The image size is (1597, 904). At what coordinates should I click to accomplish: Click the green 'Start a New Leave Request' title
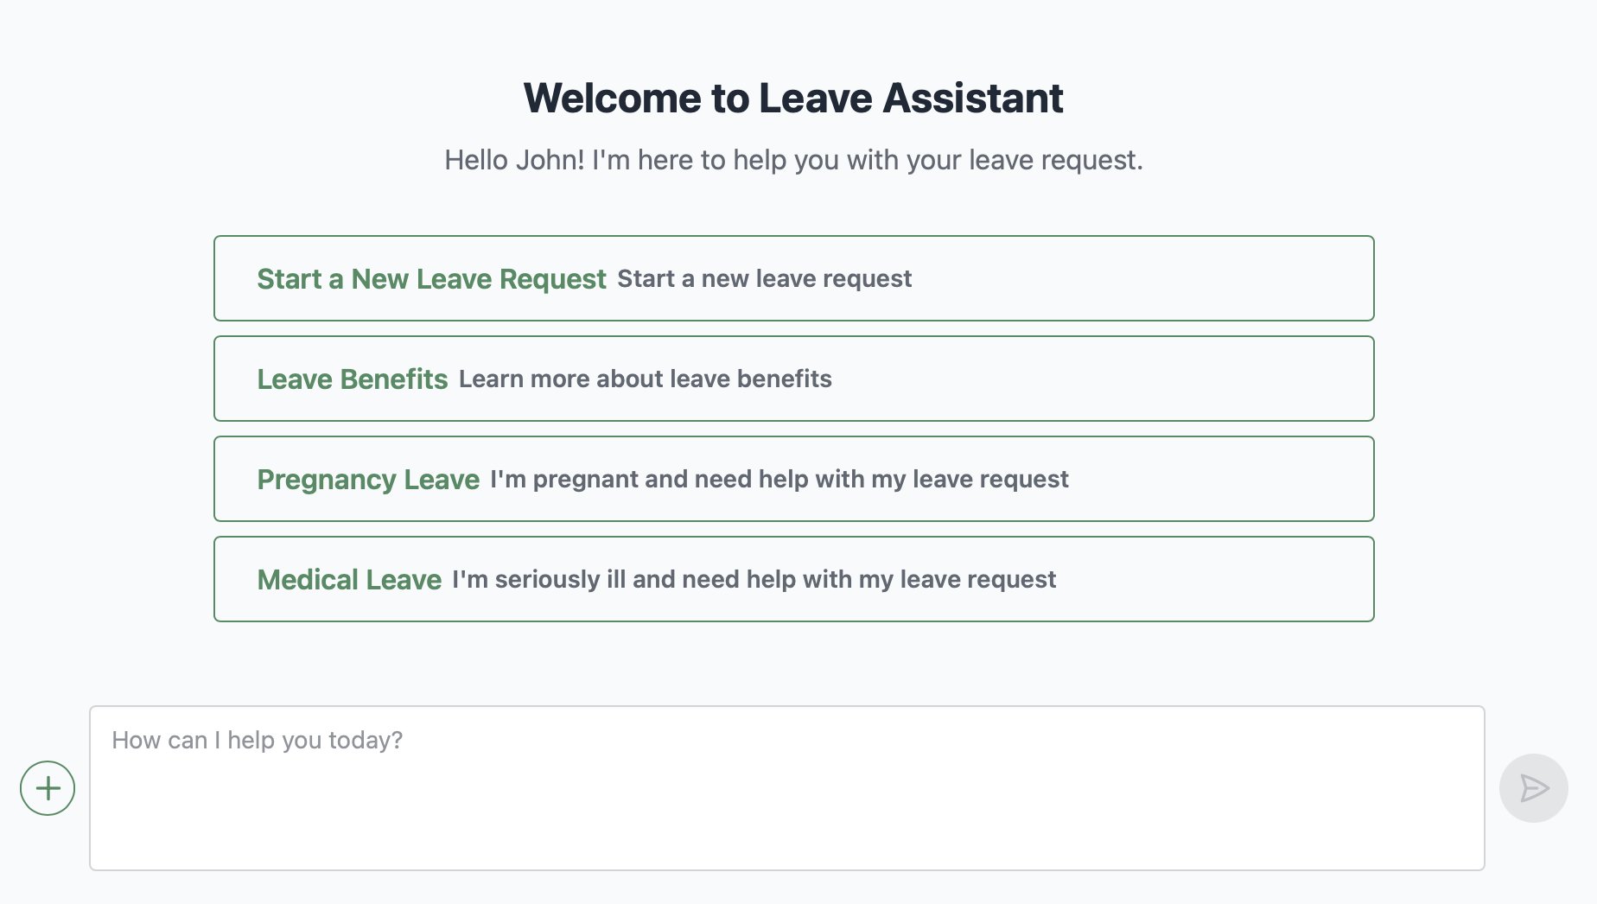point(431,279)
